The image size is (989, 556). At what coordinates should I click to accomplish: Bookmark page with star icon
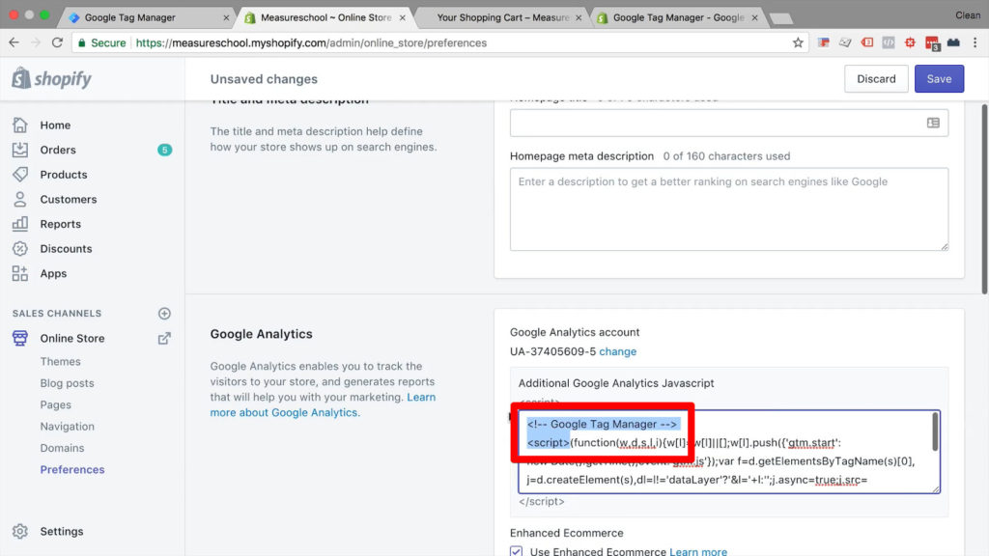(x=798, y=42)
